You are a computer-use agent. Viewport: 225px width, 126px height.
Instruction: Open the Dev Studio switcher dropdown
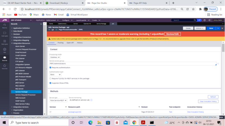tap(31, 20)
